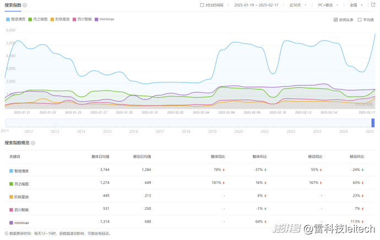
Task: Click the 搜索指数概览 section heading
Action: coord(17,143)
